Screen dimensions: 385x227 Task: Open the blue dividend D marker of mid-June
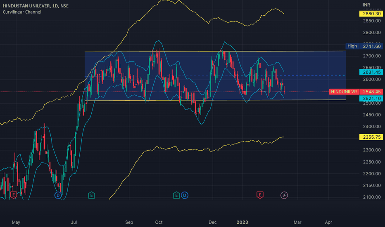58,195
